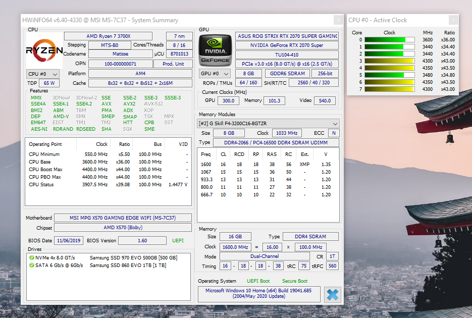472x318 pixels.
Task: Click DDR4-2066 / PC4-16500 type field
Action: click(276, 143)
